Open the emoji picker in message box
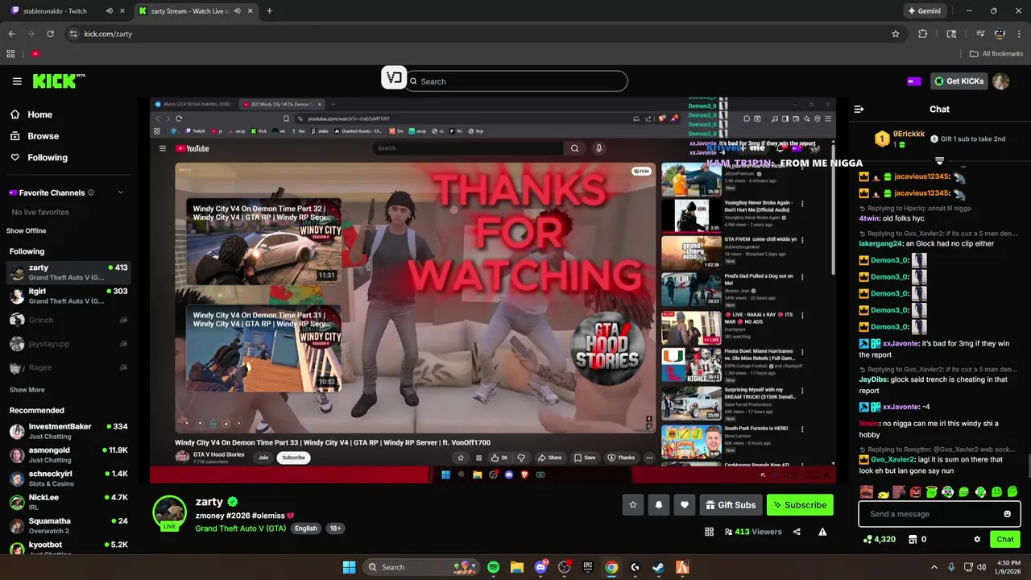This screenshot has height=580, width=1031. coord(1007,514)
